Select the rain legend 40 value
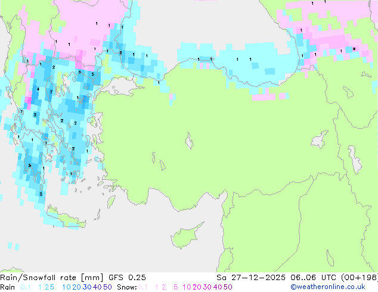Image resolution: width=378 pixels, height=292 pixels. (x=97, y=287)
